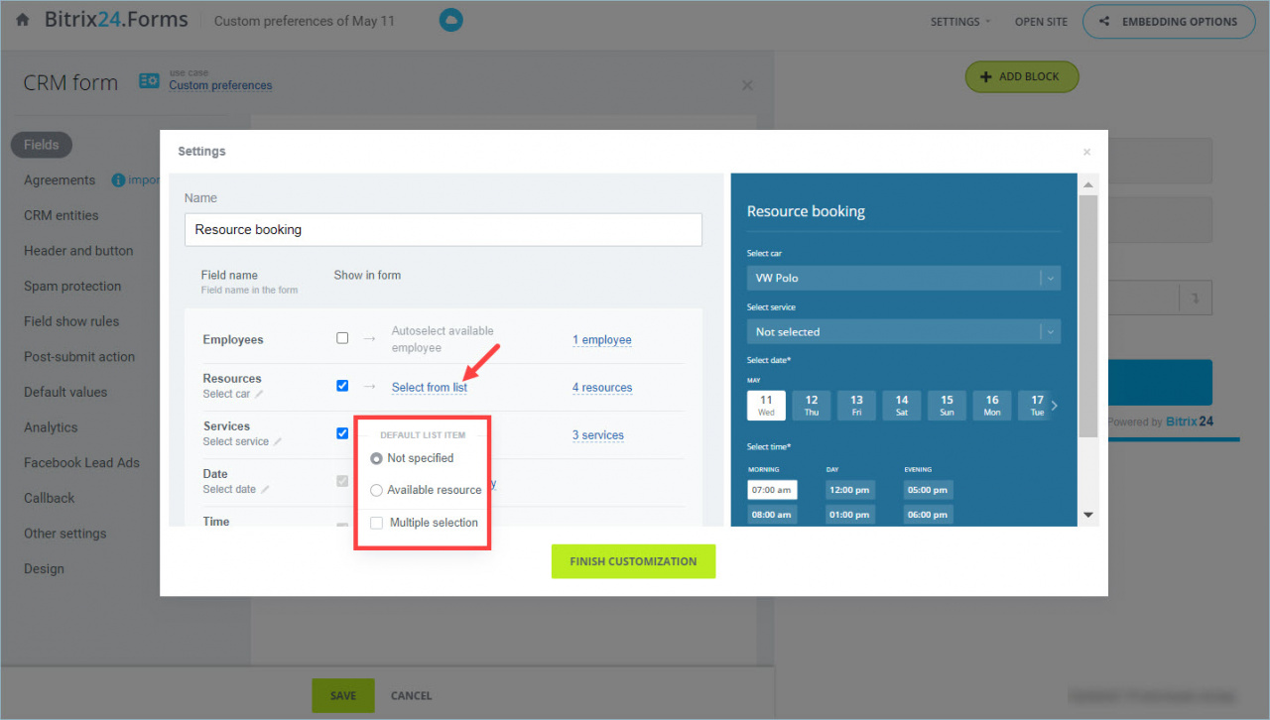Screen dimensions: 1270x720
Task: Select the 12:00 pm time slot
Action: (850, 490)
